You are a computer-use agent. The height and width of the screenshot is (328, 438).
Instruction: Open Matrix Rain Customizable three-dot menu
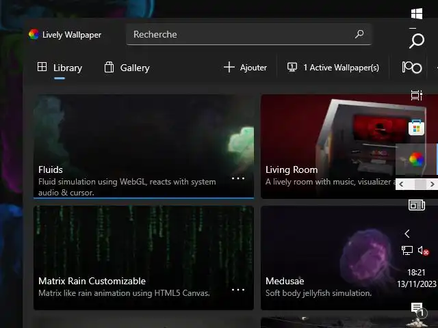click(238, 290)
